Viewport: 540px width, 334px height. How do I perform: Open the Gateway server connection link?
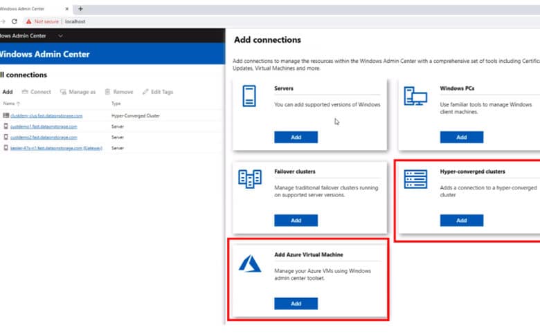tap(56, 148)
